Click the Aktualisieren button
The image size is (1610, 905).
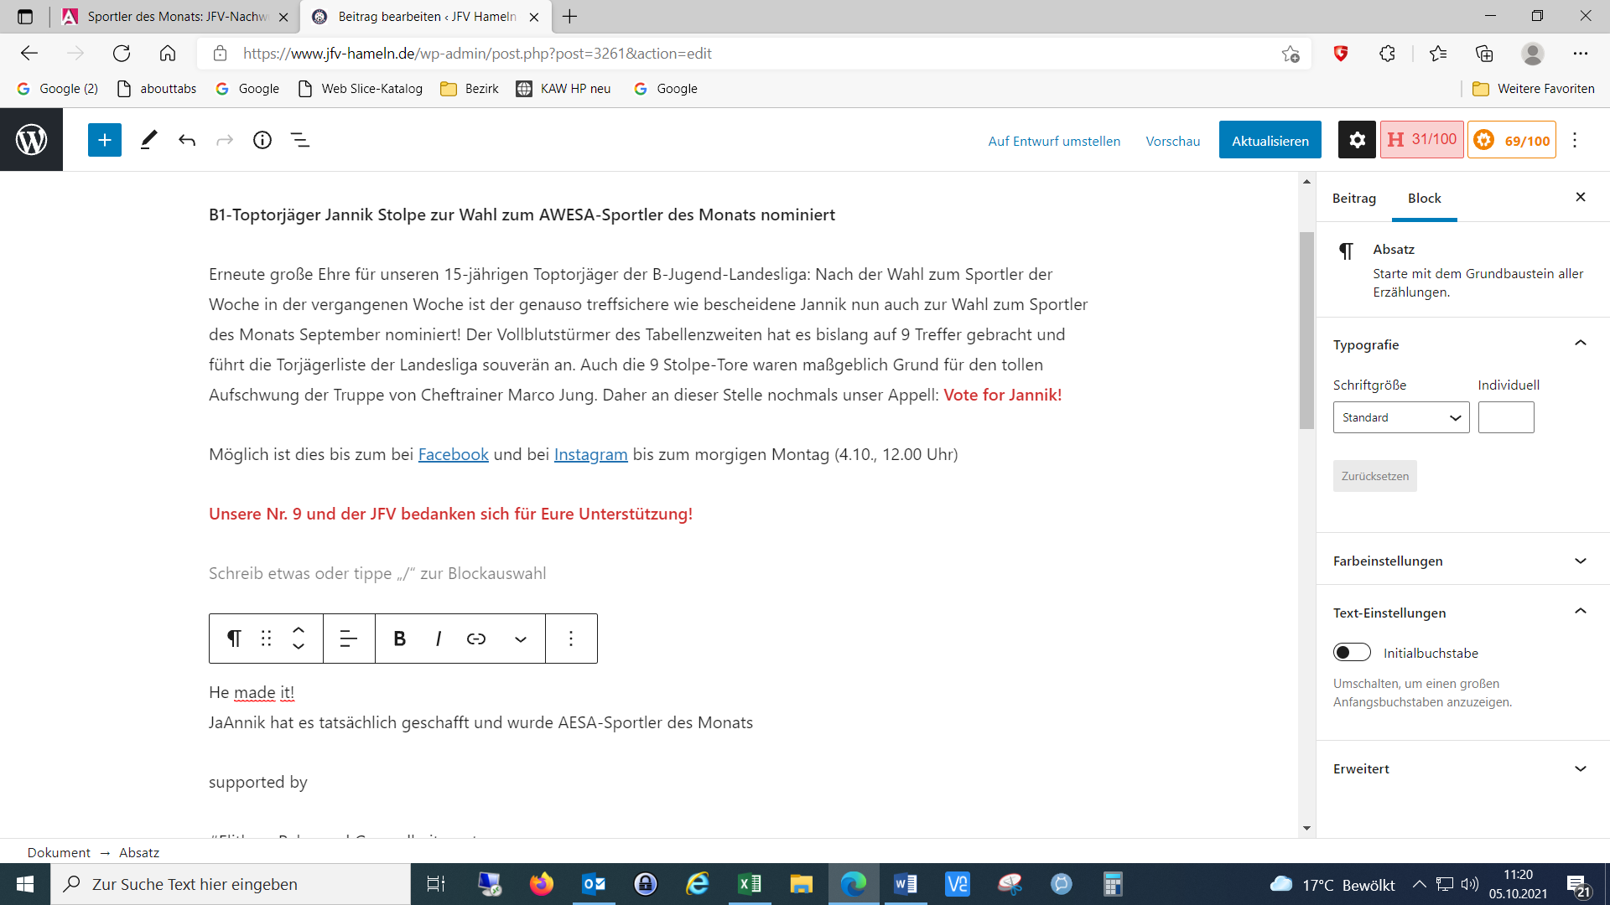click(1270, 140)
